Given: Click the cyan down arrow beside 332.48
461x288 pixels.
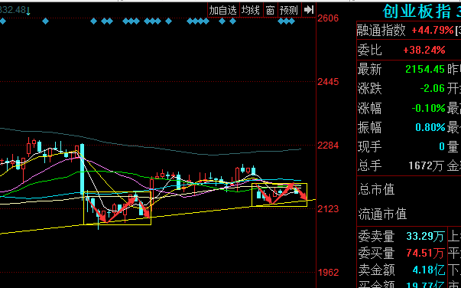Looking at the screenshot, I should click(28, 11).
